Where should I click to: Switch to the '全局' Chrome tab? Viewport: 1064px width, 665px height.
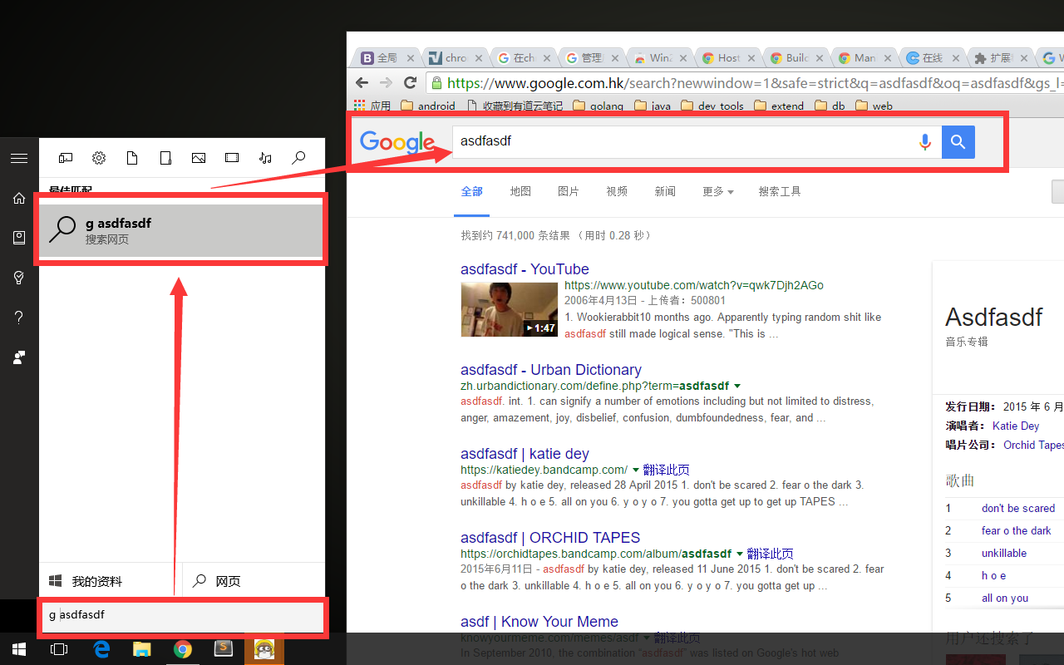coord(387,58)
